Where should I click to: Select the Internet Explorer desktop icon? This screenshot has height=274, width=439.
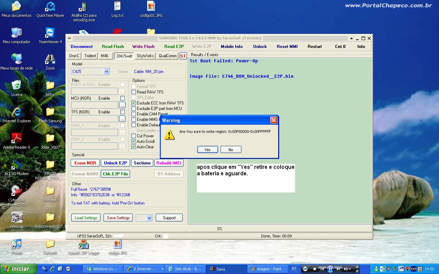(16, 115)
